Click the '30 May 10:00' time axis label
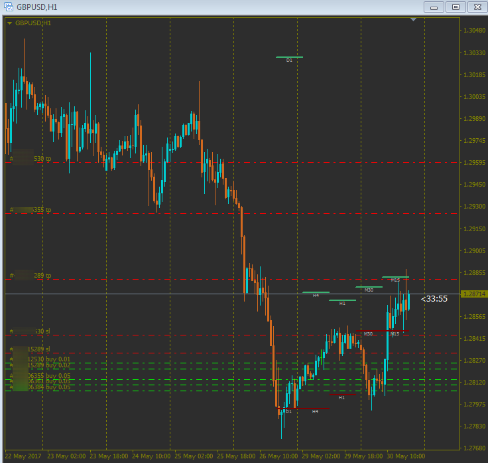 pos(406,456)
